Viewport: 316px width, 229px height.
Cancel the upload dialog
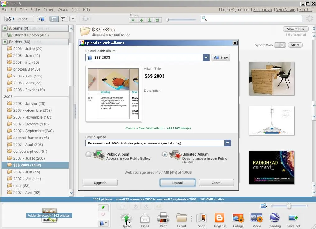point(216,183)
